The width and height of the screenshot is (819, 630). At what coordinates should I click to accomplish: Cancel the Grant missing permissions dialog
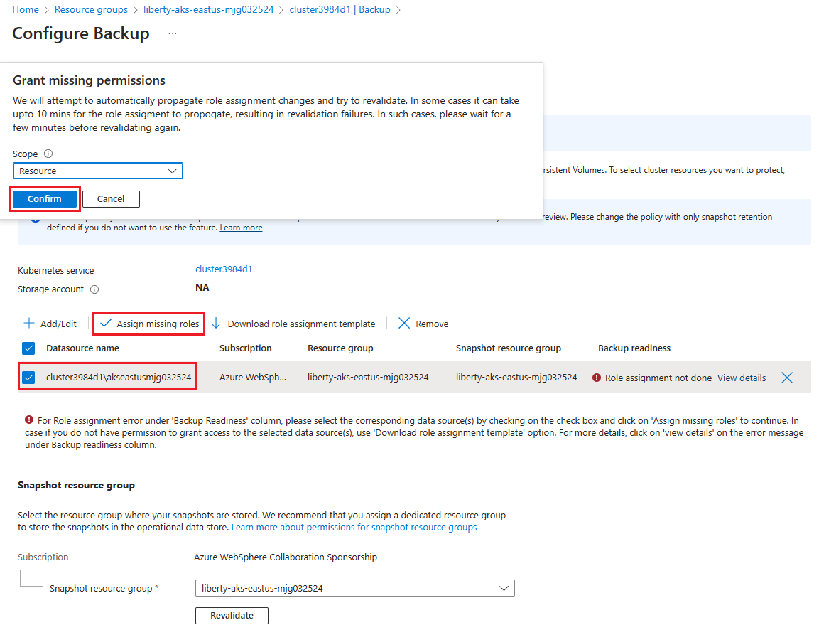click(111, 199)
